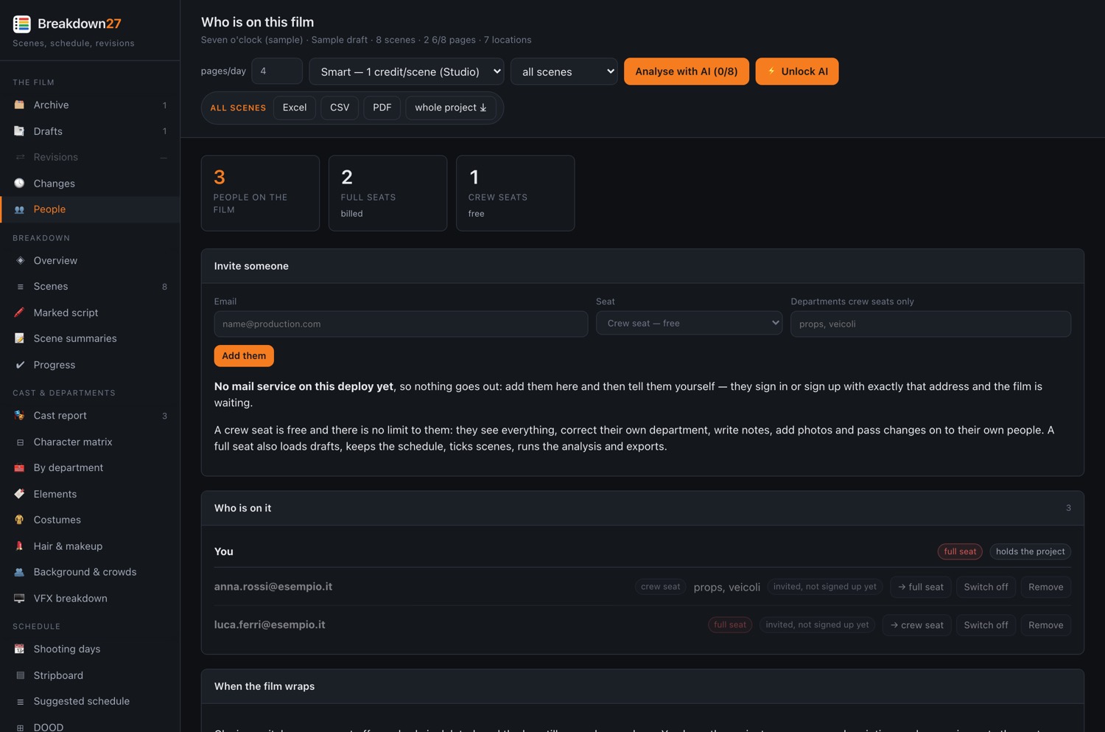1105x732 pixels.
Task: Click the Hair & makeup lipstick icon
Action: 20,546
